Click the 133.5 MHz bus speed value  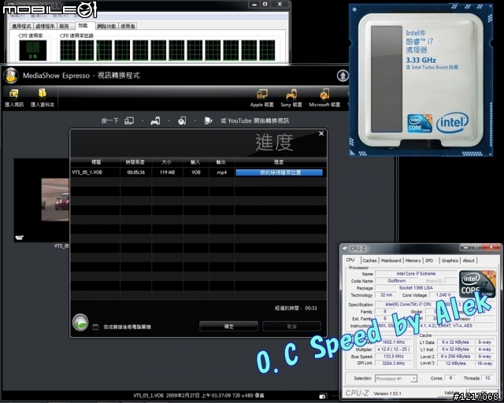click(x=394, y=357)
